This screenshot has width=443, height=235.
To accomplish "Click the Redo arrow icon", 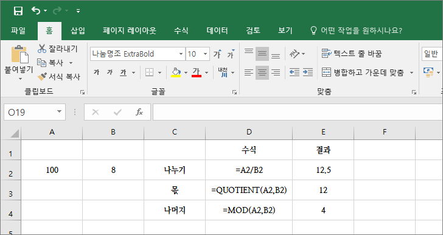I will coord(57,11).
